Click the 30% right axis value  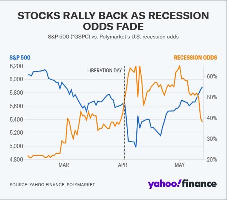coord(212,139)
